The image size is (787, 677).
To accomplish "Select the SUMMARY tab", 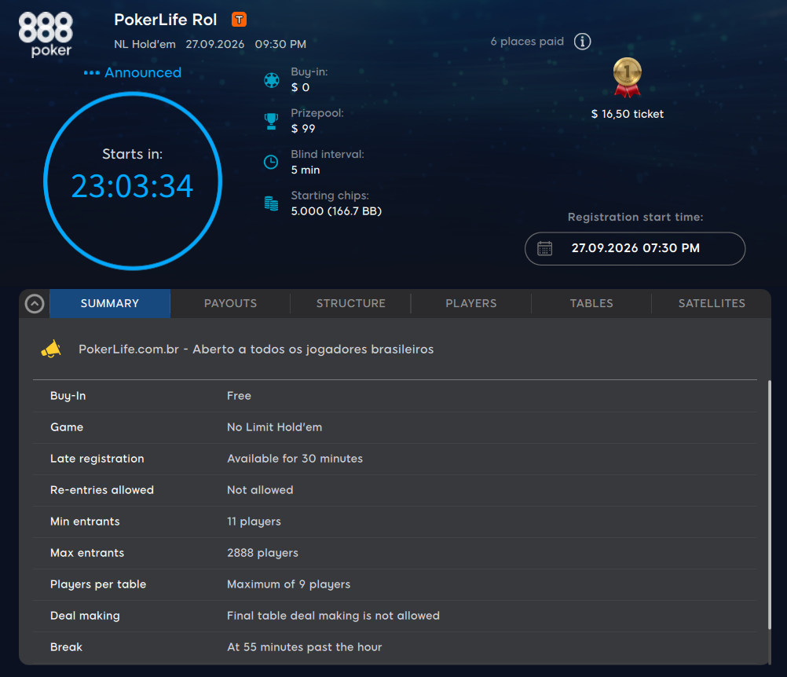I will [x=110, y=304].
